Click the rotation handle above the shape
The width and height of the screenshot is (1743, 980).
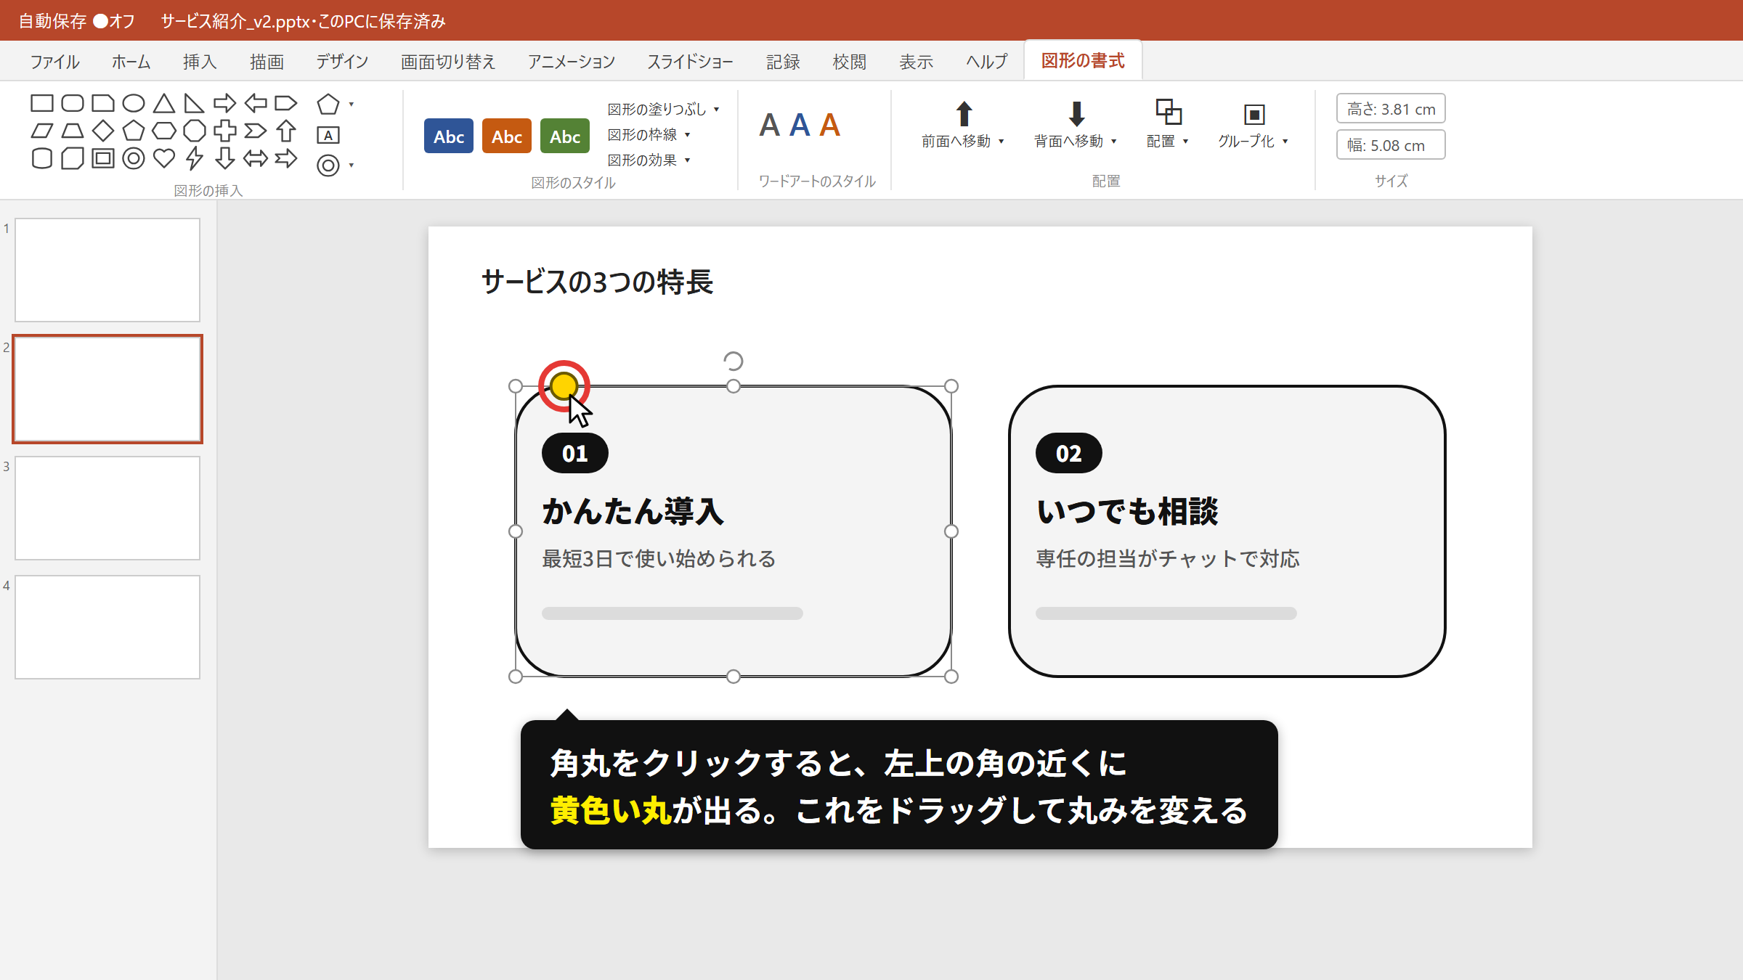click(734, 361)
